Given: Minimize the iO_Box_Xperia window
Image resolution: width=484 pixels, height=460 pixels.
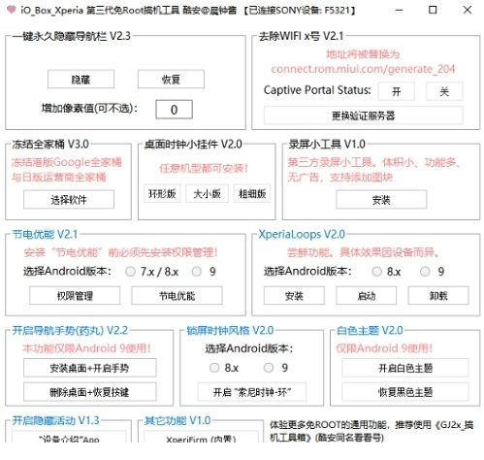Looking at the screenshot, I should (x=400, y=10).
